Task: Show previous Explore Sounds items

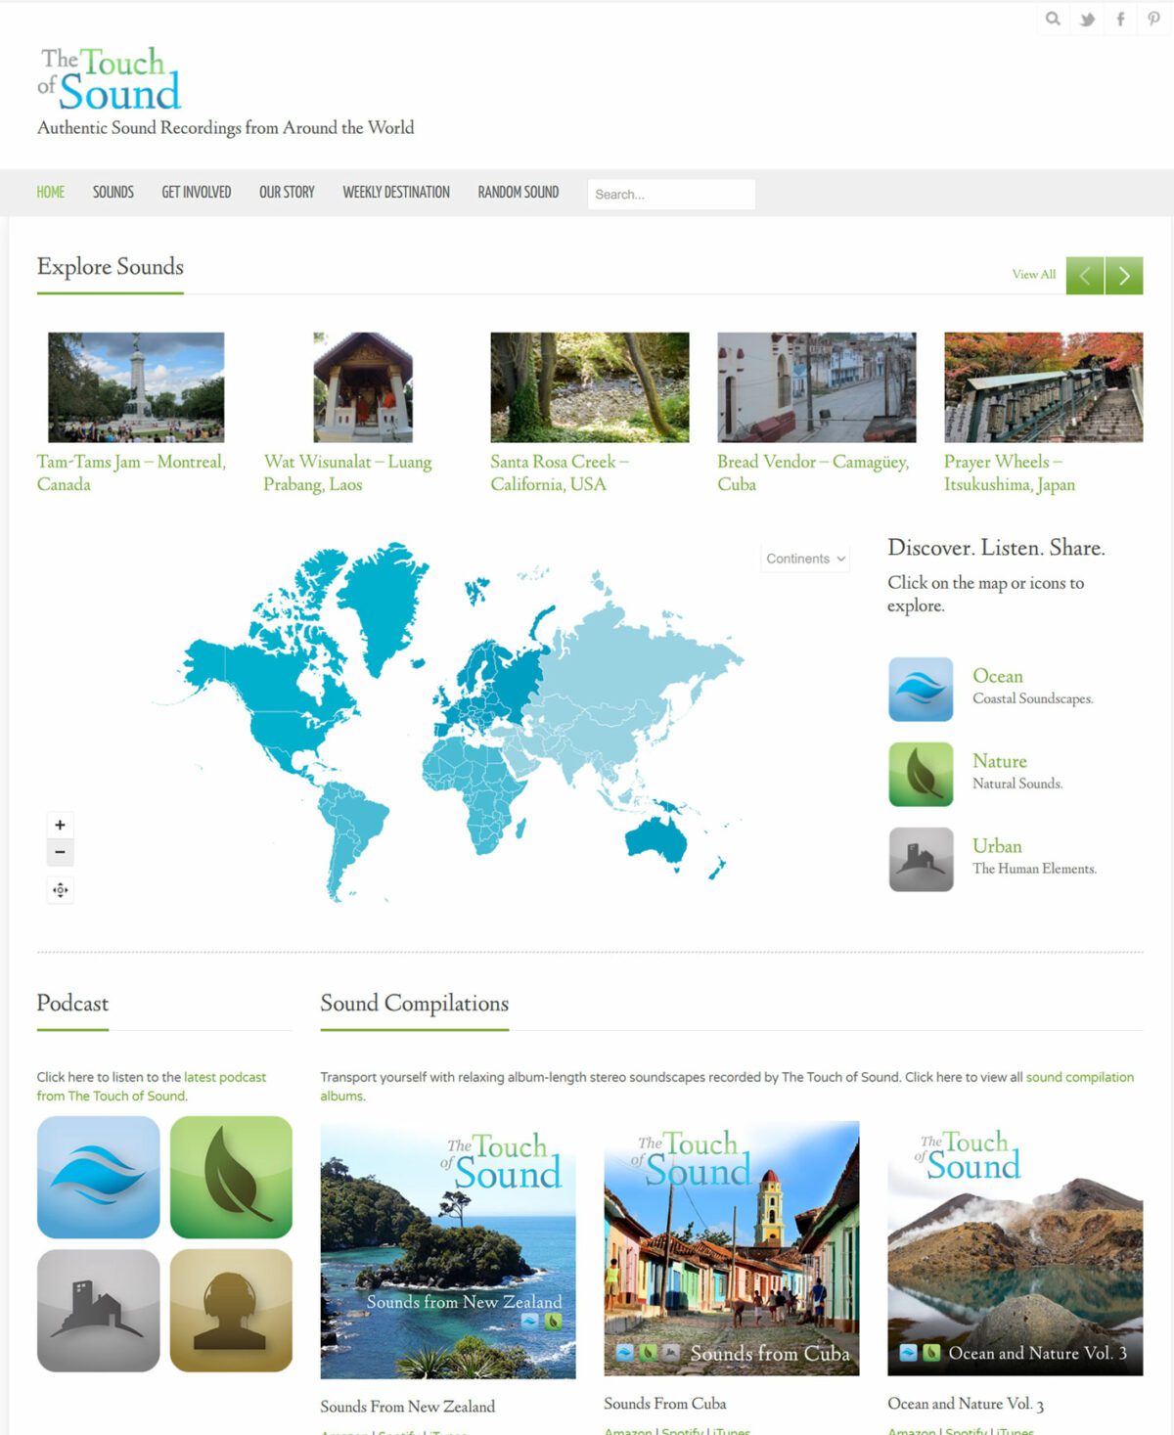Action: pos(1085,276)
